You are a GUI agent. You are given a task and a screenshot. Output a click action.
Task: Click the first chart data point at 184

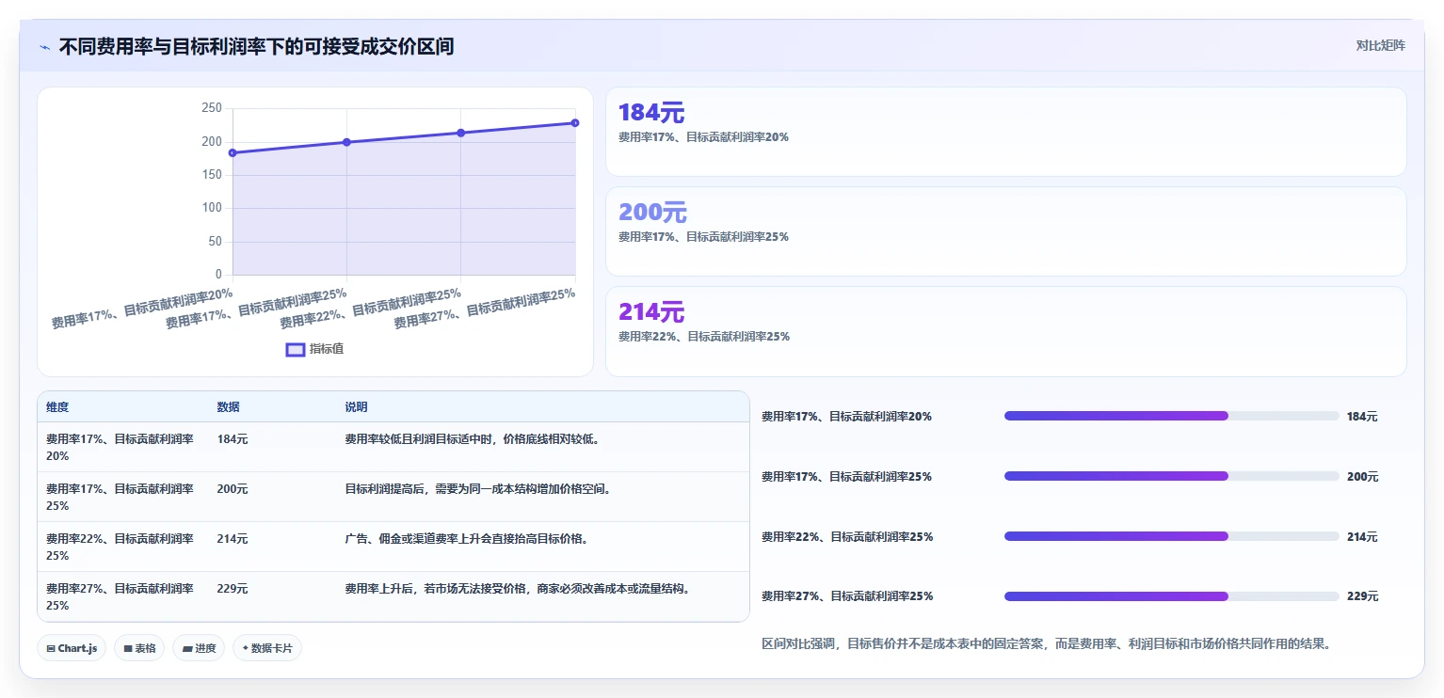233,152
